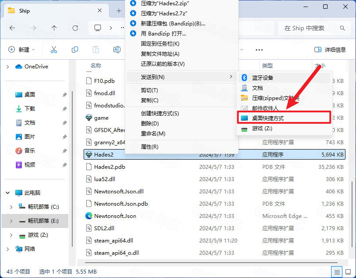Unpin Music from quick access
Screen dimensions: 356x278
pos(65,151)
